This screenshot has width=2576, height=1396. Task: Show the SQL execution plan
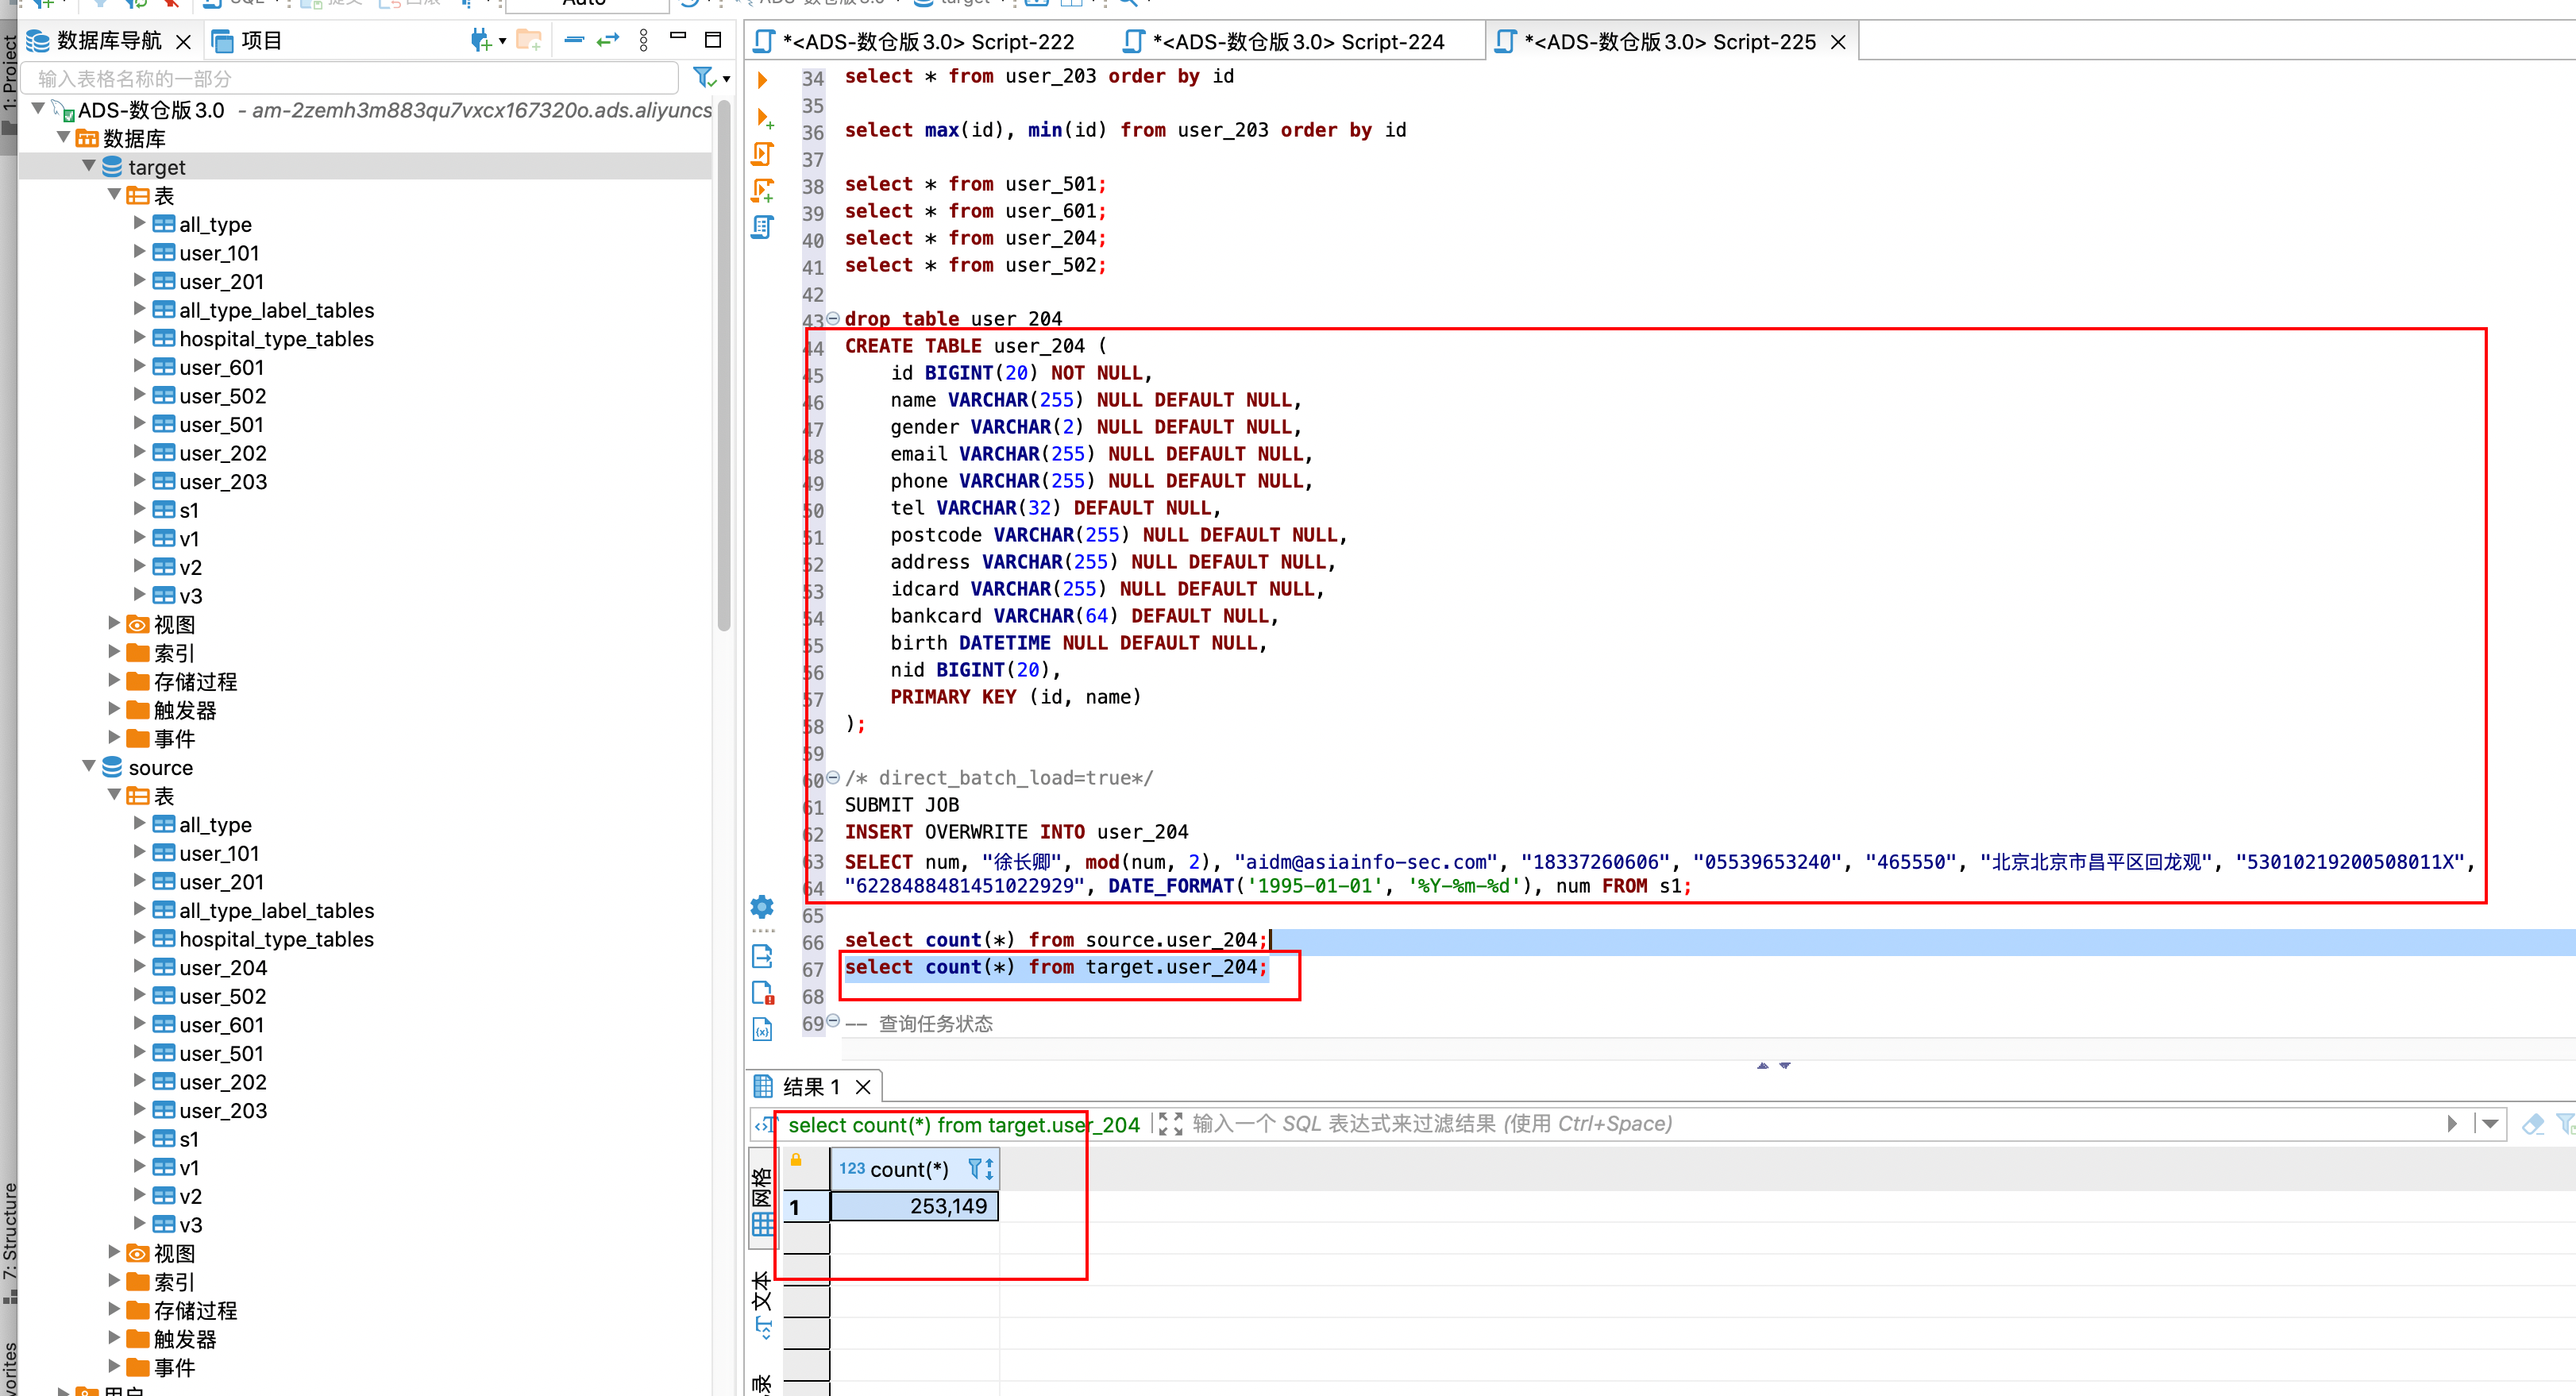762,227
